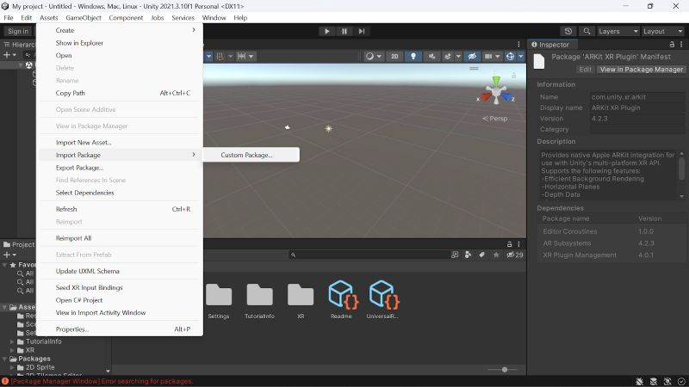Image resolution: width=689 pixels, height=387 pixels.
Task: Click the Open in Search icon in Project
Action: pyautogui.click(x=455, y=255)
